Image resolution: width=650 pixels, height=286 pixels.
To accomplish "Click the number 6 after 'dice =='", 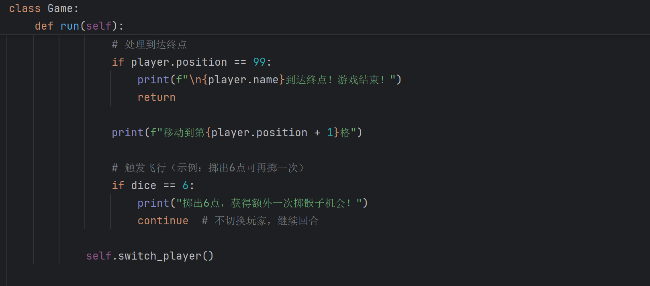I will [185, 185].
